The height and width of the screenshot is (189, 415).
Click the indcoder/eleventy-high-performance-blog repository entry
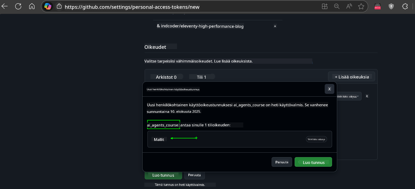(x=200, y=26)
